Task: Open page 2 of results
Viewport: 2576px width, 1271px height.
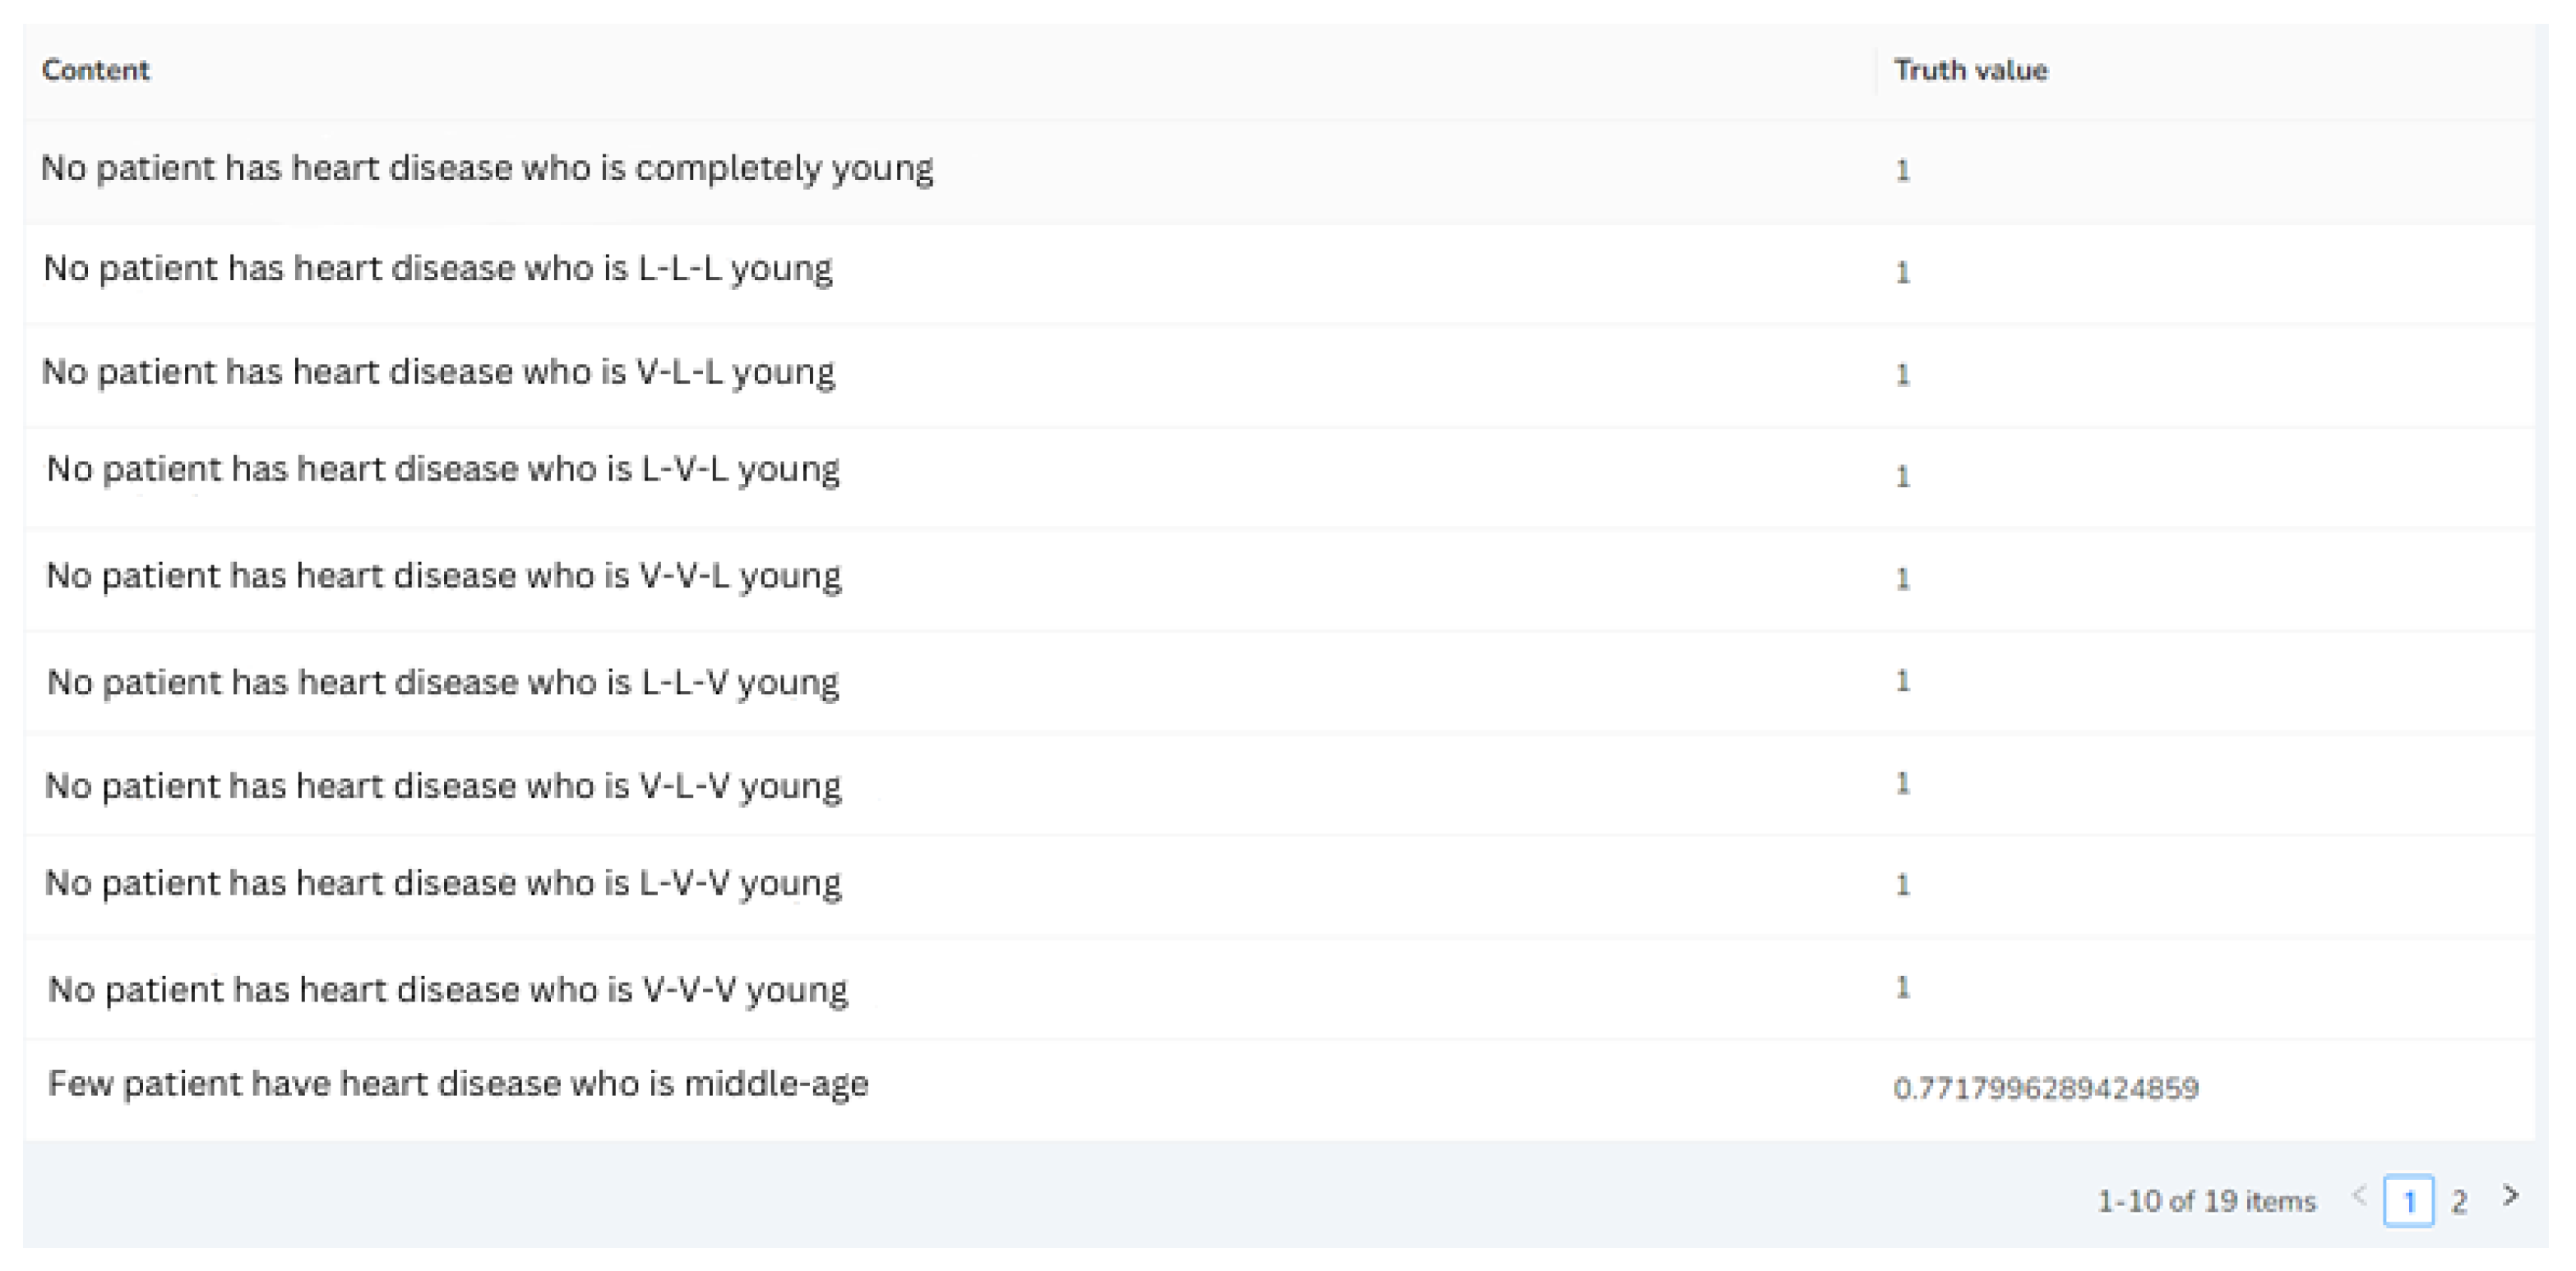Action: pyautogui.click(x=2459, y=1200)
